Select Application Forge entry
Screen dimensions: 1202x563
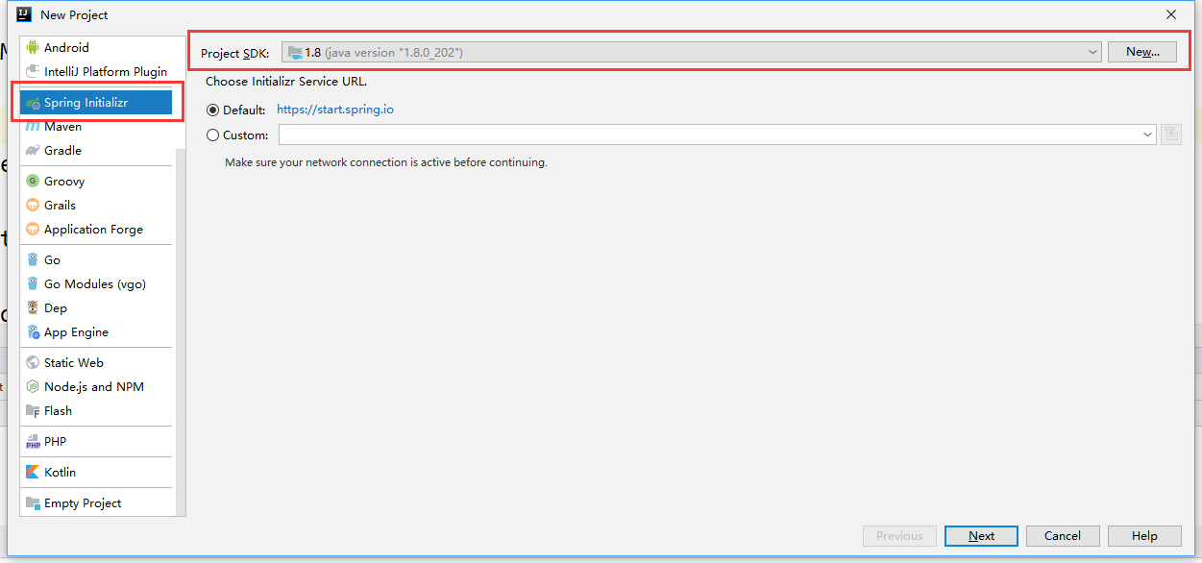pos(97,229)
